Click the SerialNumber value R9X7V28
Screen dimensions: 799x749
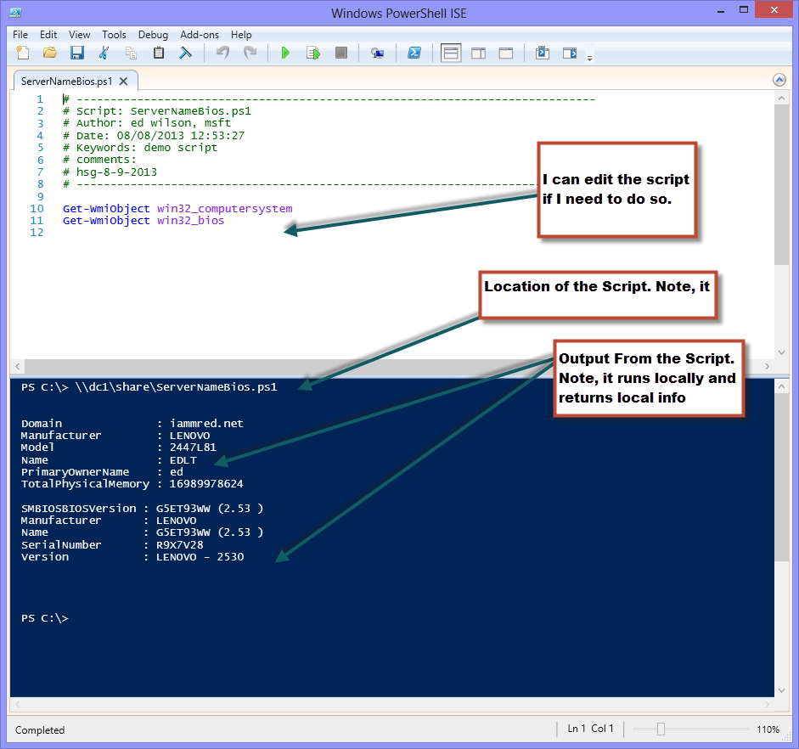(x=180, y=544)
